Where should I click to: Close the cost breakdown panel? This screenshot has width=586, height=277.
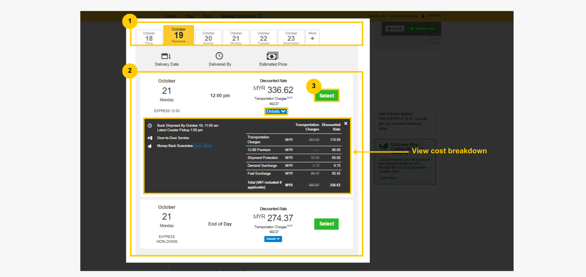[x=346, y=123]
